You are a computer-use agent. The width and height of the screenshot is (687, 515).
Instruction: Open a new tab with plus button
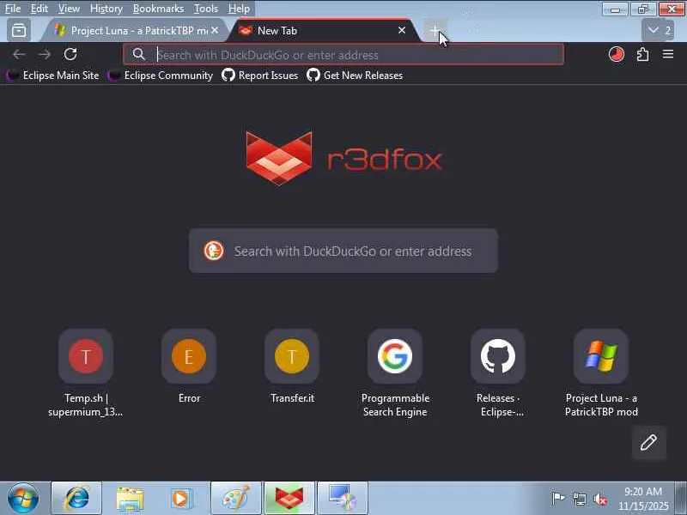[x=435, y=30]
